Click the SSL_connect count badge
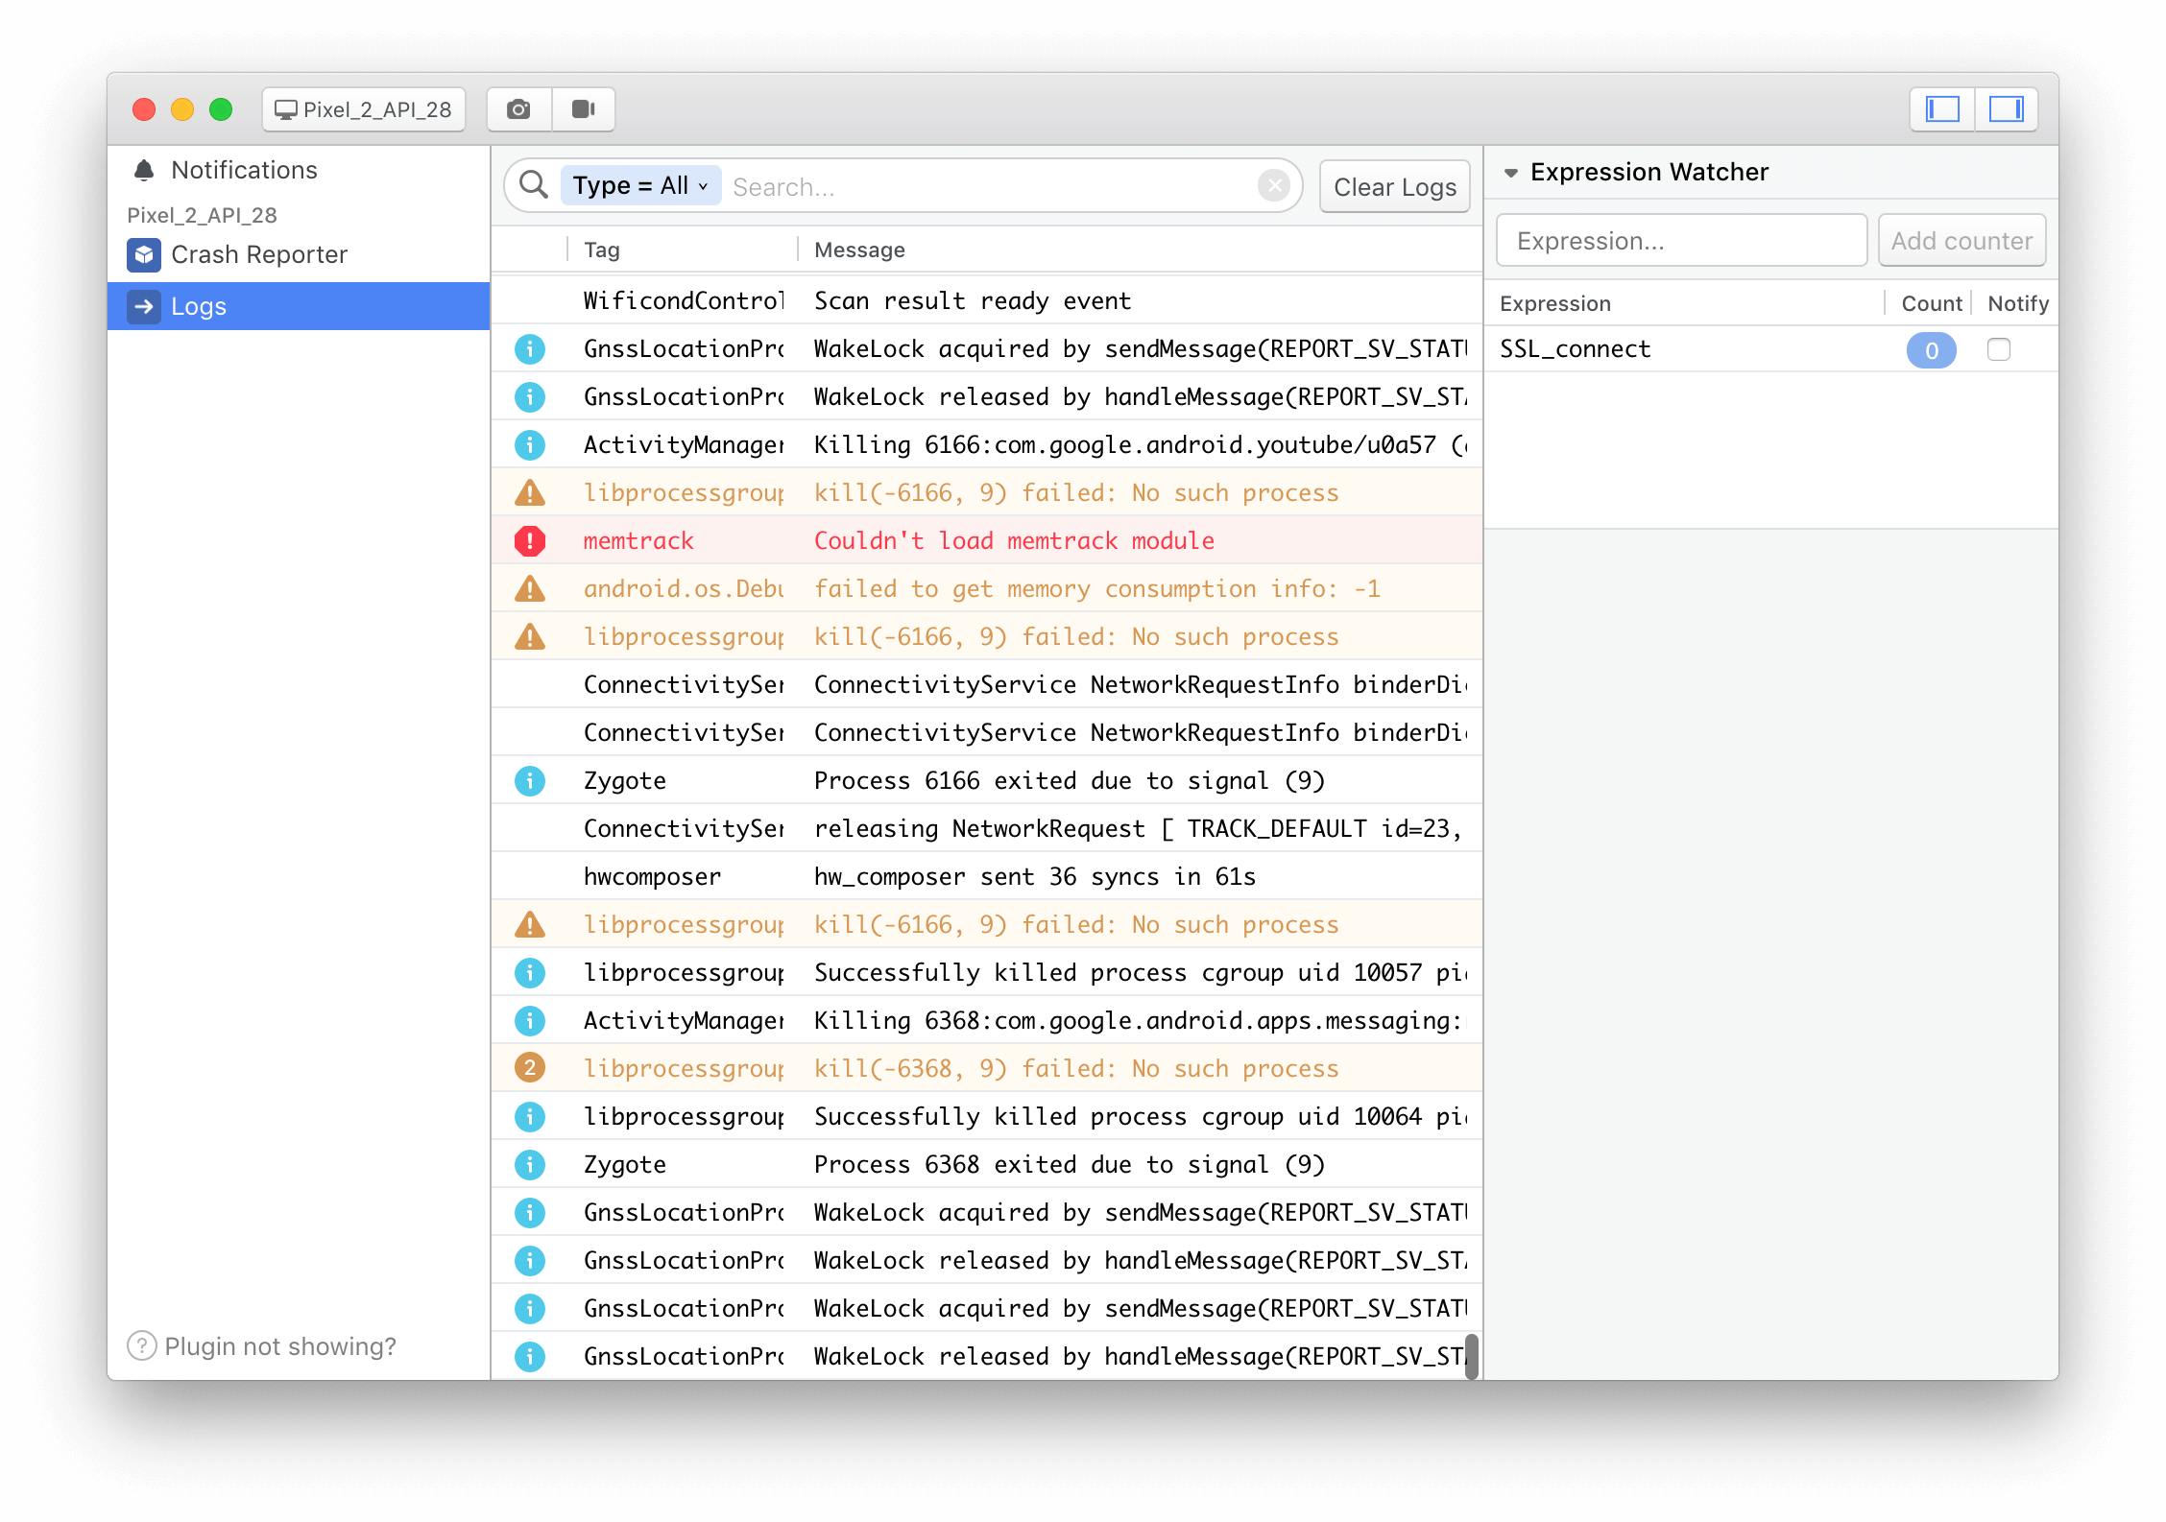This screenshot has height=1522, width=2166. pyautogui.click(x=1931, y=350)
